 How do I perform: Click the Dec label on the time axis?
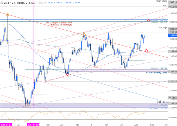(x=19, y=125)
